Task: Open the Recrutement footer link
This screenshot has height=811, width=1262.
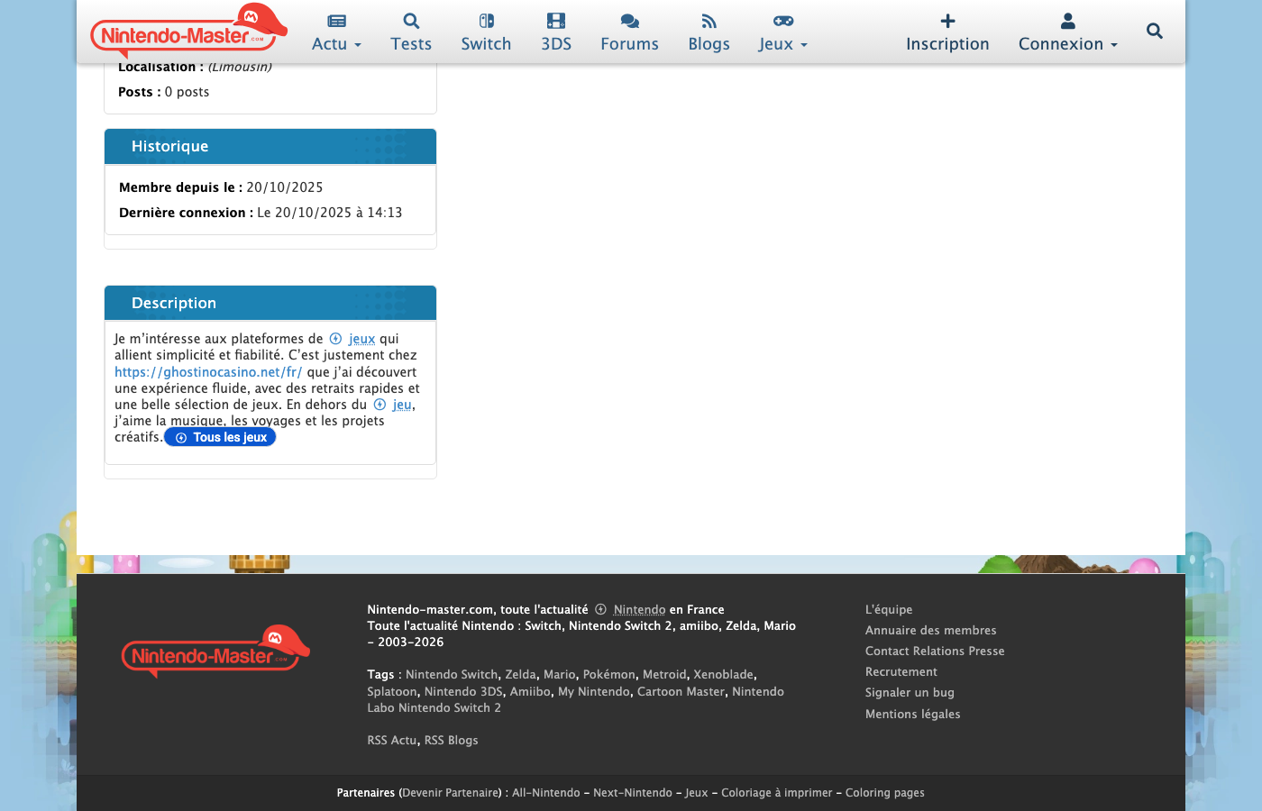Action: (901, 672)
